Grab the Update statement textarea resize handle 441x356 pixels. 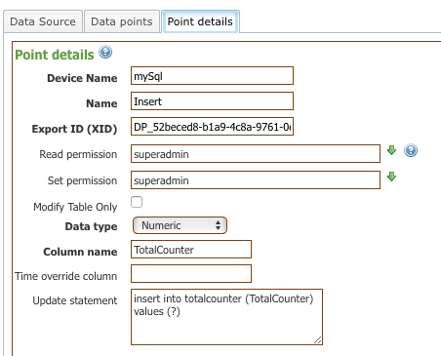[318, 340]
